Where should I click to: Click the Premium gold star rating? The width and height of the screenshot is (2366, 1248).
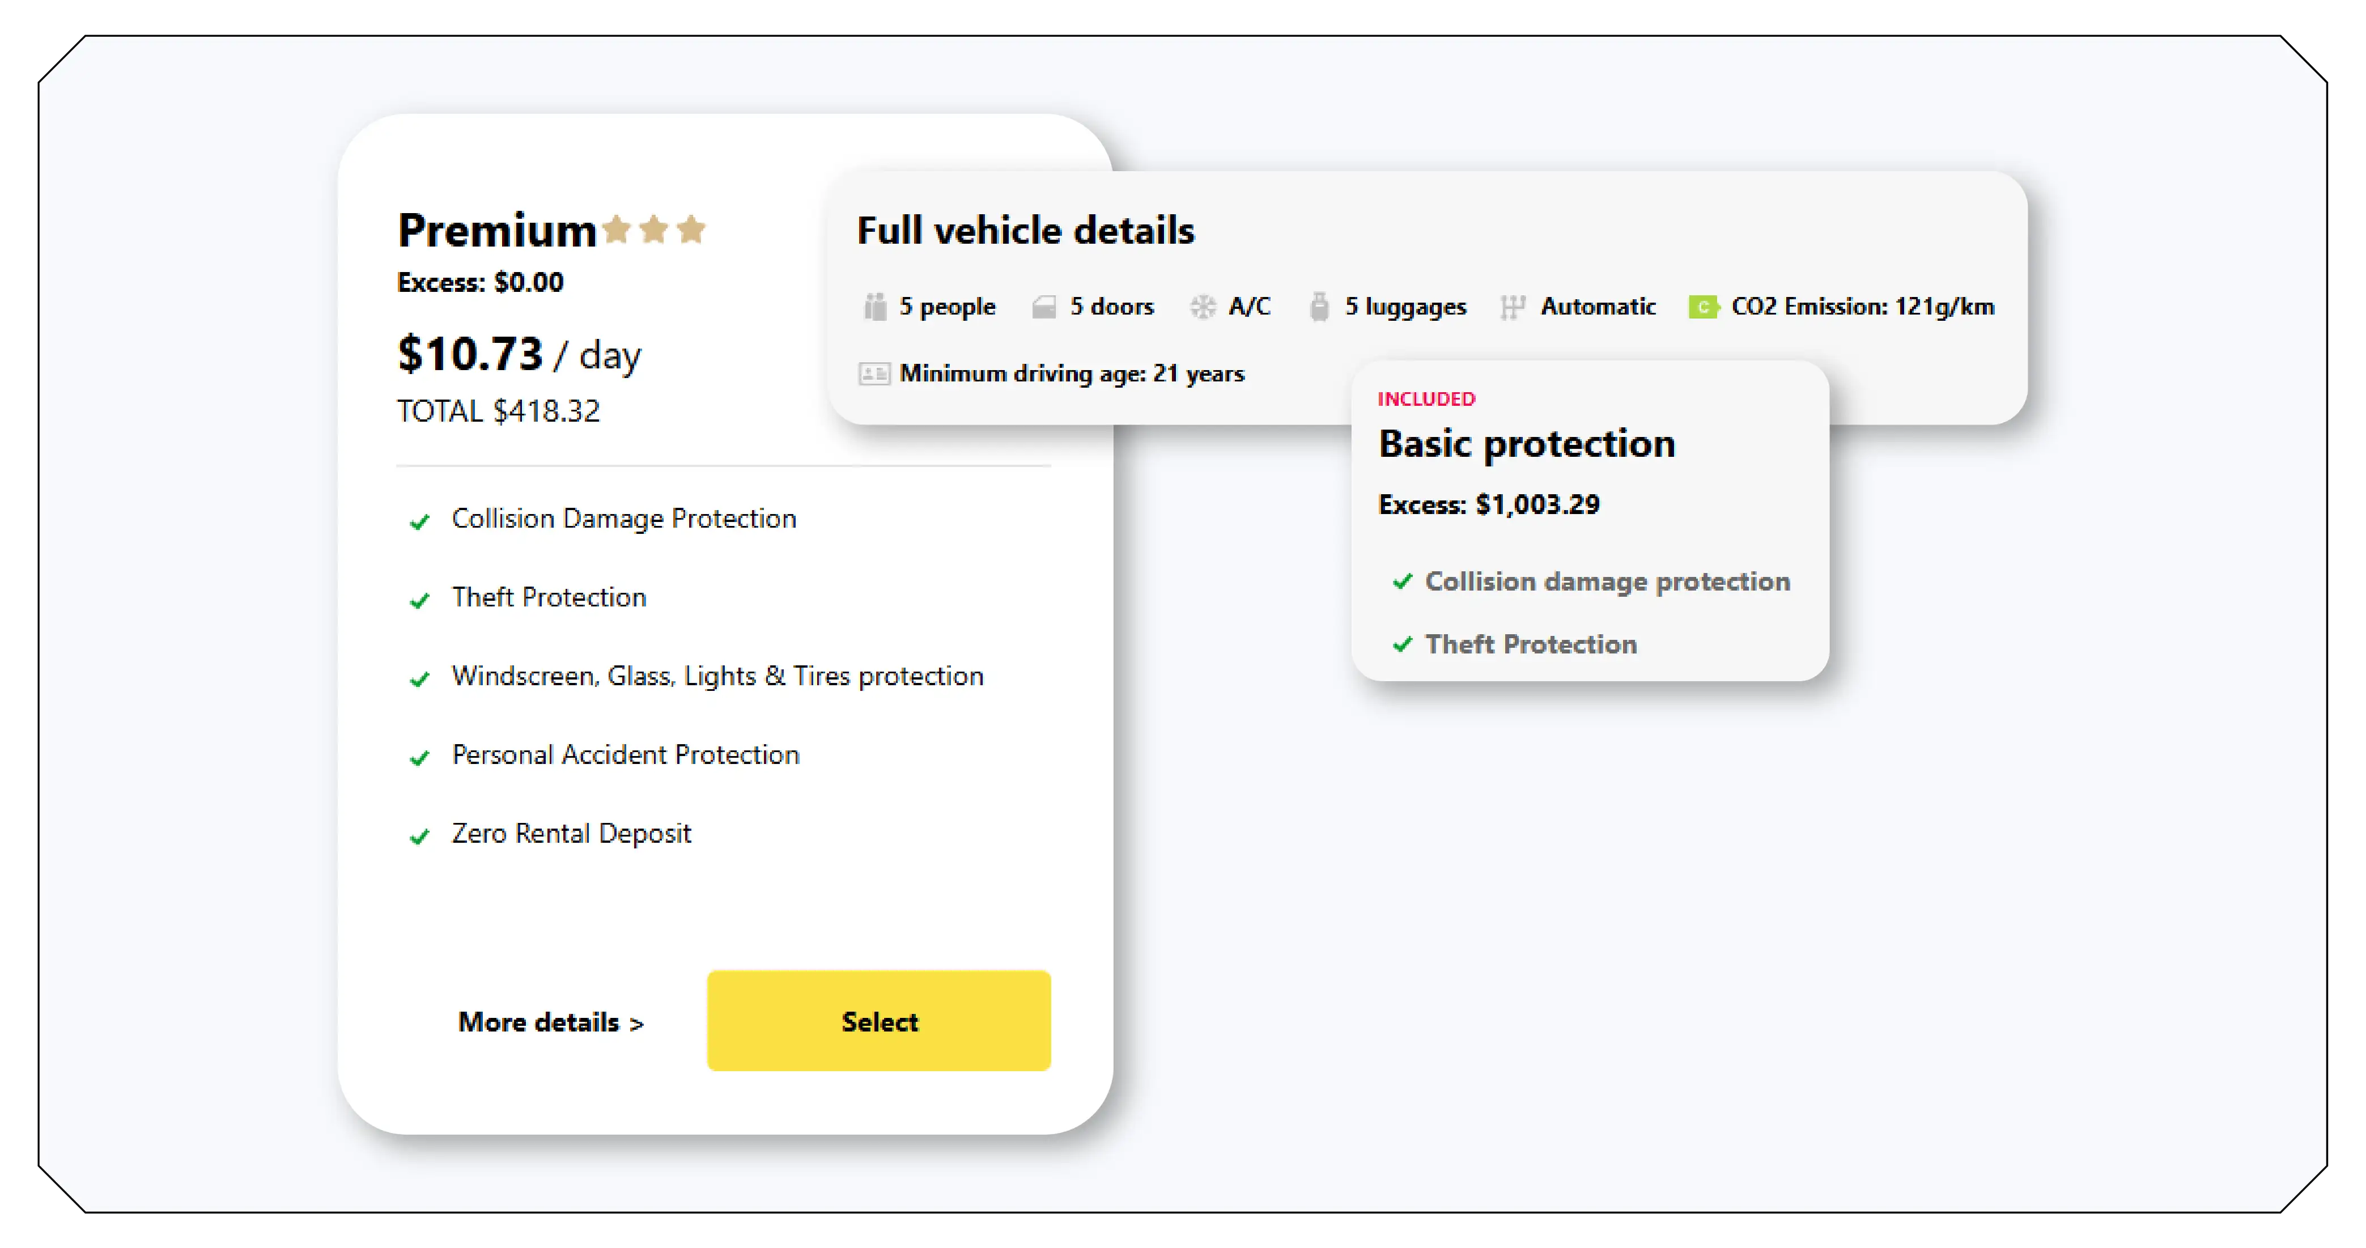654,230
